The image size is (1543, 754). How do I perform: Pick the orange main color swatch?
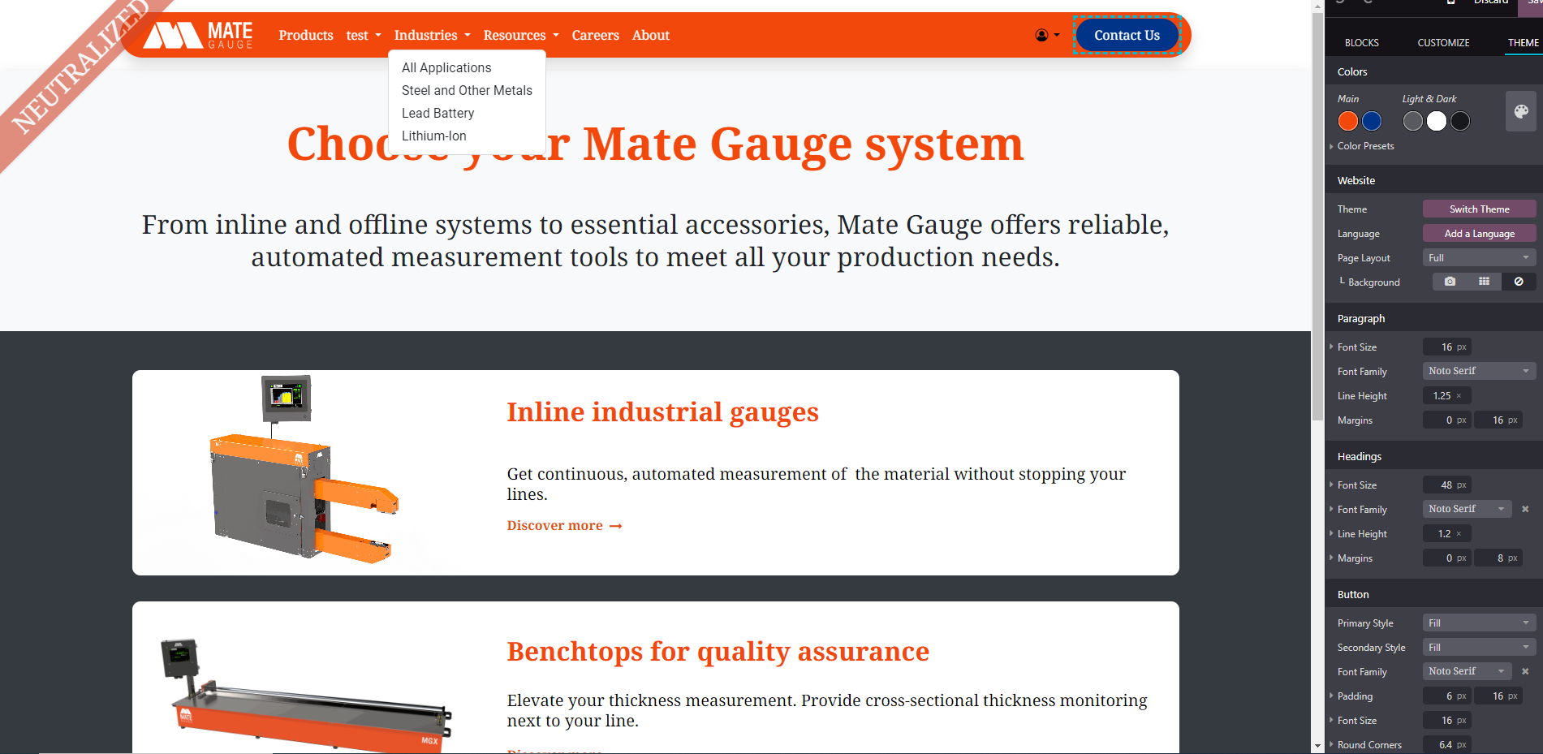[x=1347, y=121]
